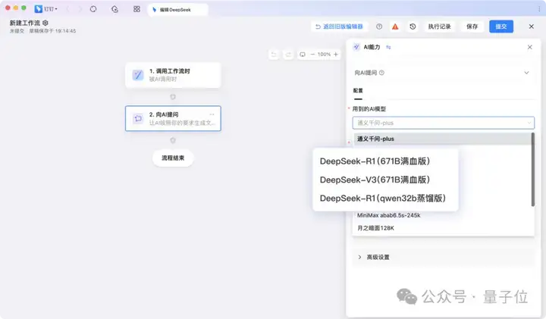The image size is (546, 319).
Task: Close the AI能力 side panel
Action: tap(529, 47)
